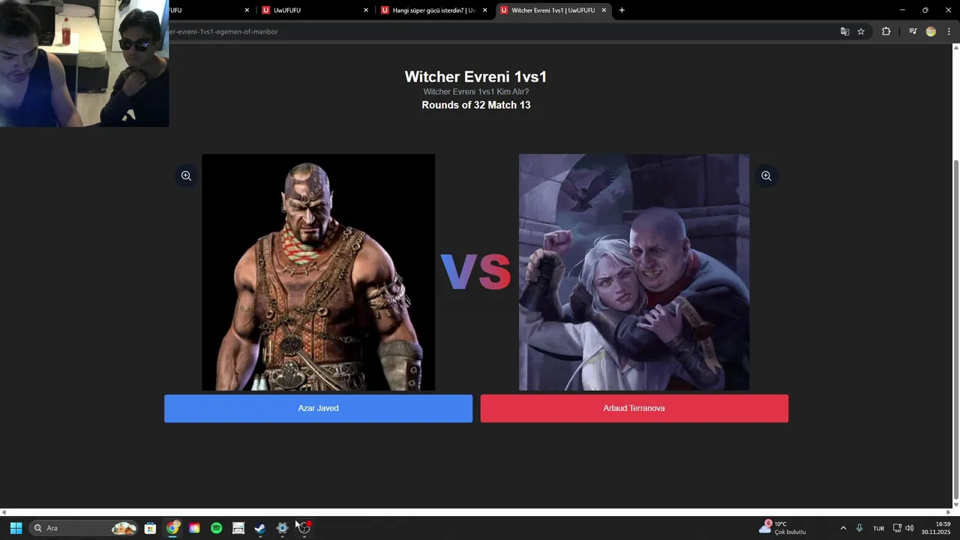This screenshot has width=960, height=540.
Task: Open Steam from the taskbar
Action: coord(260,528)
